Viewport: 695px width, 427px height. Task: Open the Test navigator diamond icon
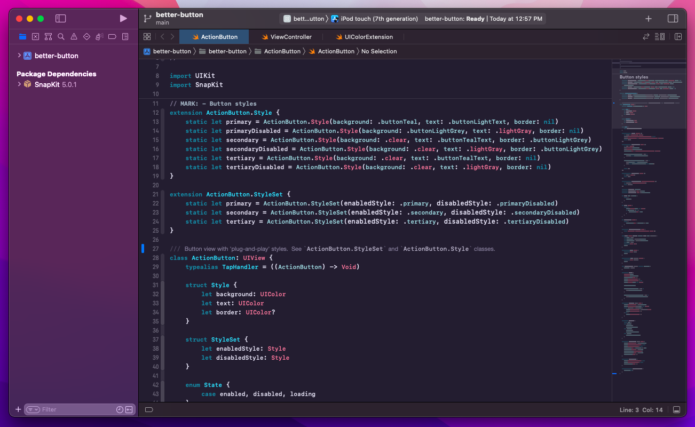[86, 37]
